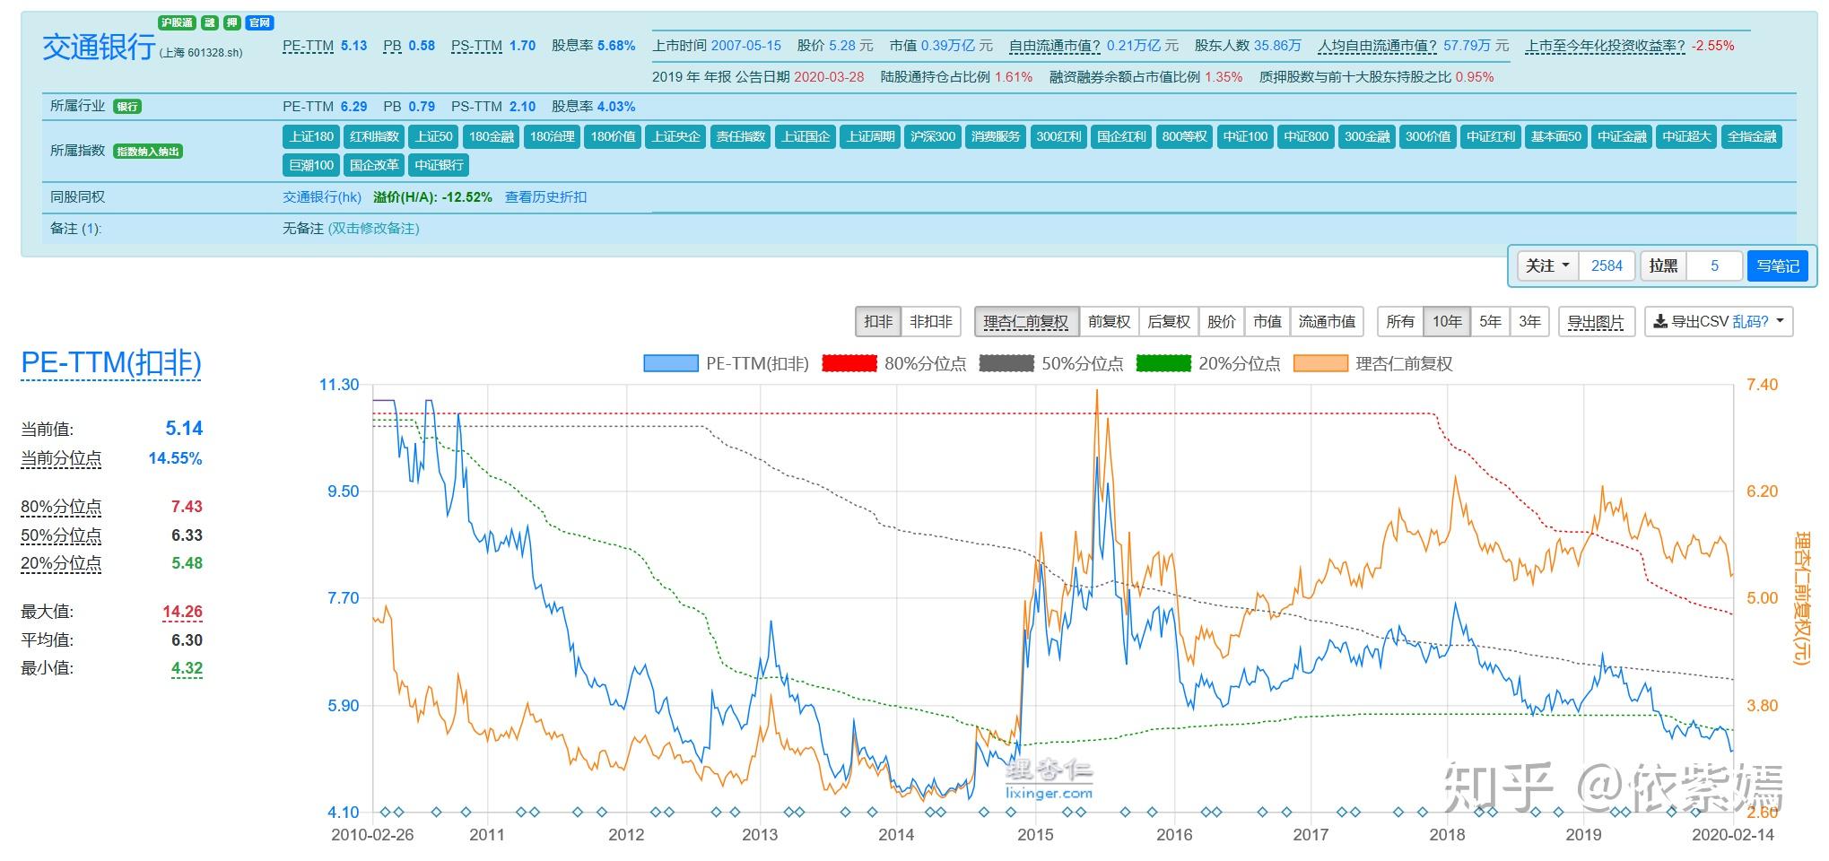Toggle the 80%分位点 red legend swatch
Image resolution: width=1829 pixels, height=861 pixels.
849,363
